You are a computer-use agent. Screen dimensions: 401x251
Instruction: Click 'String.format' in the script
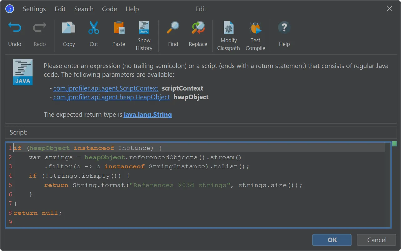pos(99,185)
